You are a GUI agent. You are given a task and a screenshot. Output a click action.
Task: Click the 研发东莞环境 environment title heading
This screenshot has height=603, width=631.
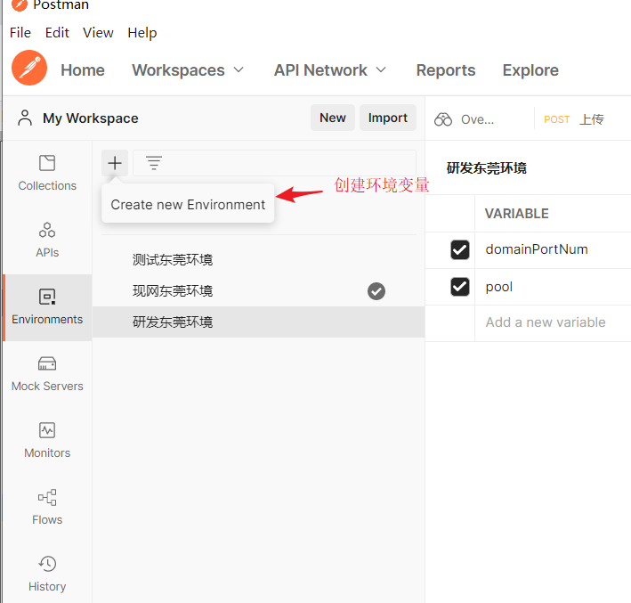[x=487, y=168]
